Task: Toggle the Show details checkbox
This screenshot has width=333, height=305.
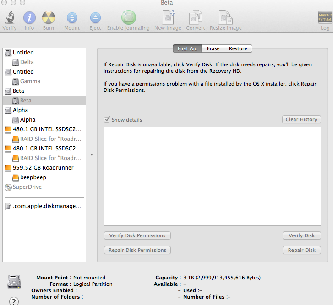Action: [x=107, y=119]
